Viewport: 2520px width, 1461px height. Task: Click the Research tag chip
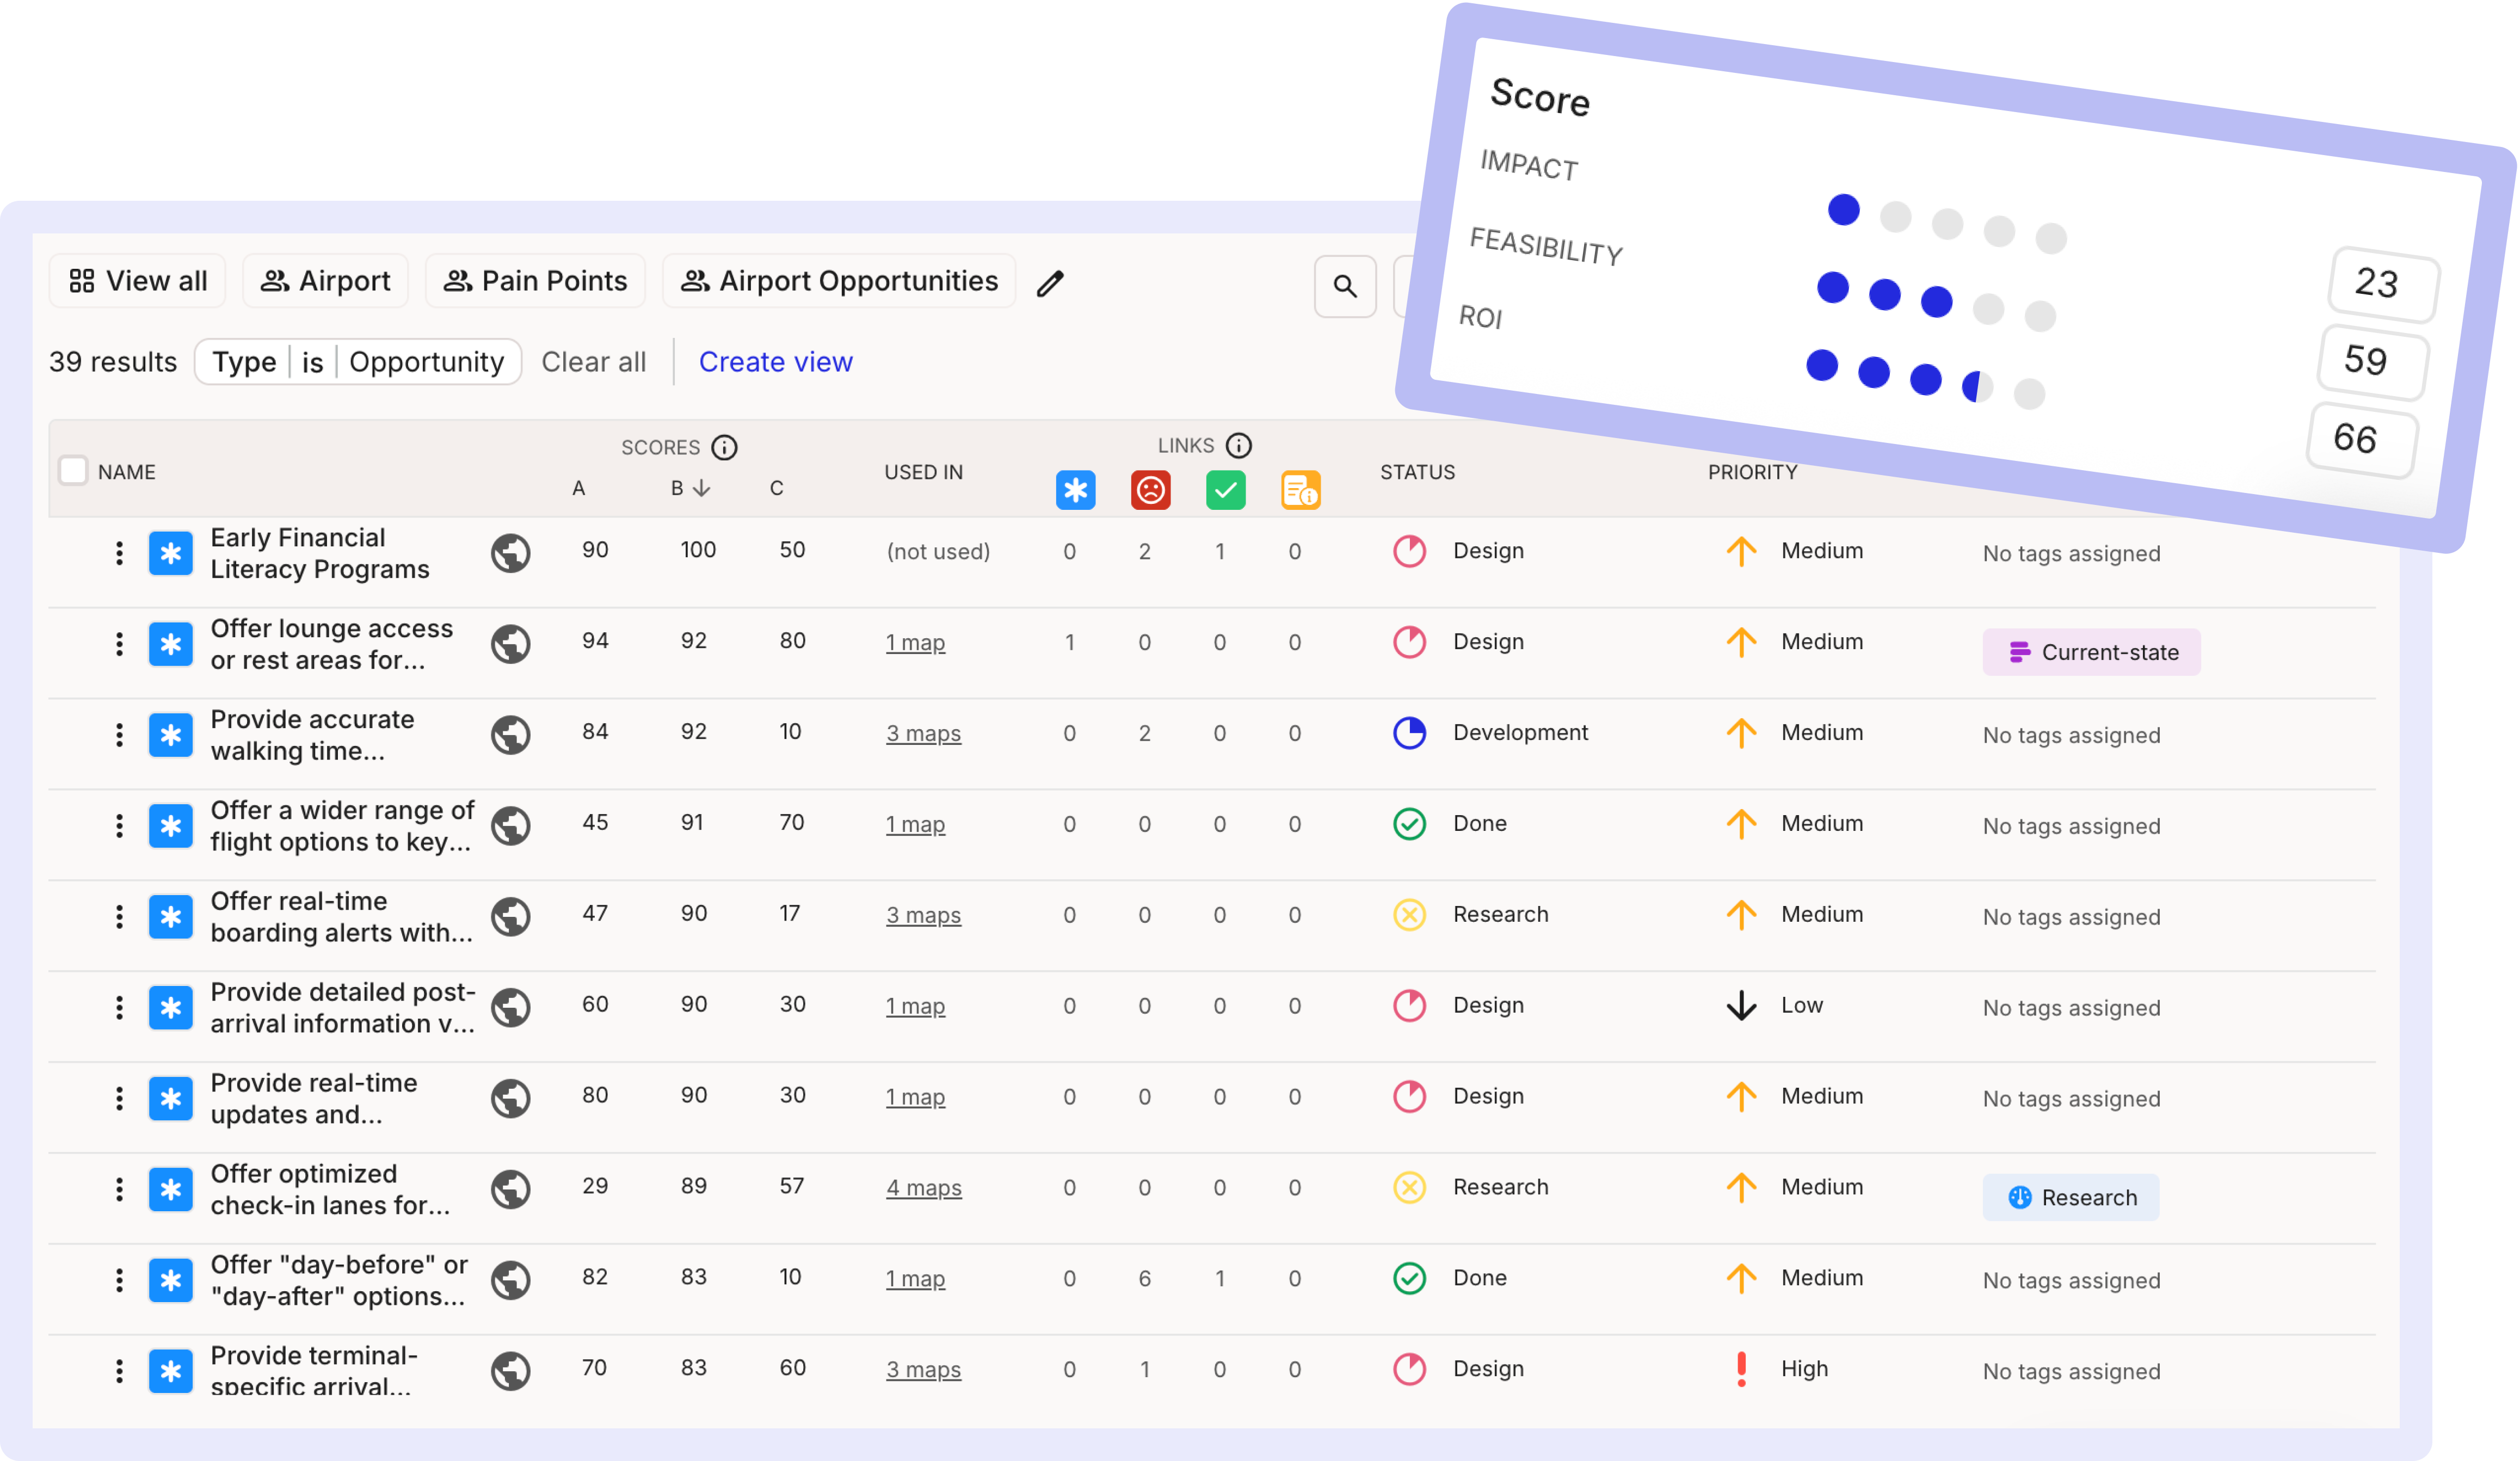tap(2070, 1197)
